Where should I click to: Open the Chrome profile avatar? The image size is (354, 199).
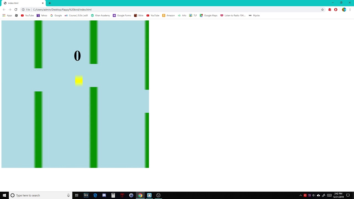[x=344, y=9]
